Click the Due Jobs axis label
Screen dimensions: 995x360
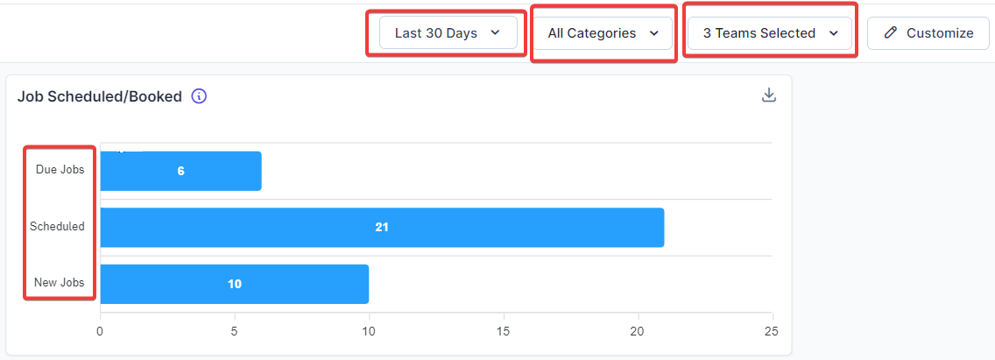click(60, 170)
